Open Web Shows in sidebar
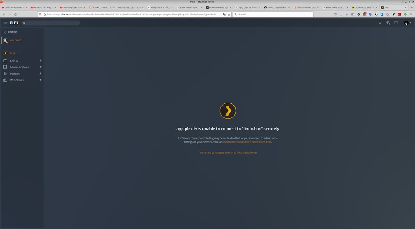This screenshot has width=415, height=229. 17,80
